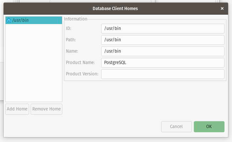This screenshot has height=142, width=232.
Task: Click the Database Client Homes title text
Action: (115, 8)
